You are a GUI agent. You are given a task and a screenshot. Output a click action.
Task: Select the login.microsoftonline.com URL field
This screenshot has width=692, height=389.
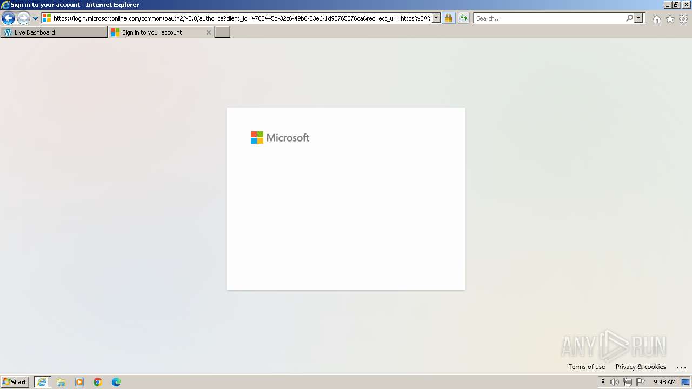(242, 18)
